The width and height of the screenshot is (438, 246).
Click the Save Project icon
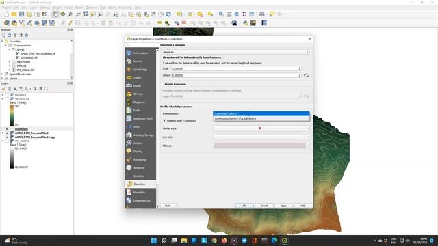click(x=21, y=14)
